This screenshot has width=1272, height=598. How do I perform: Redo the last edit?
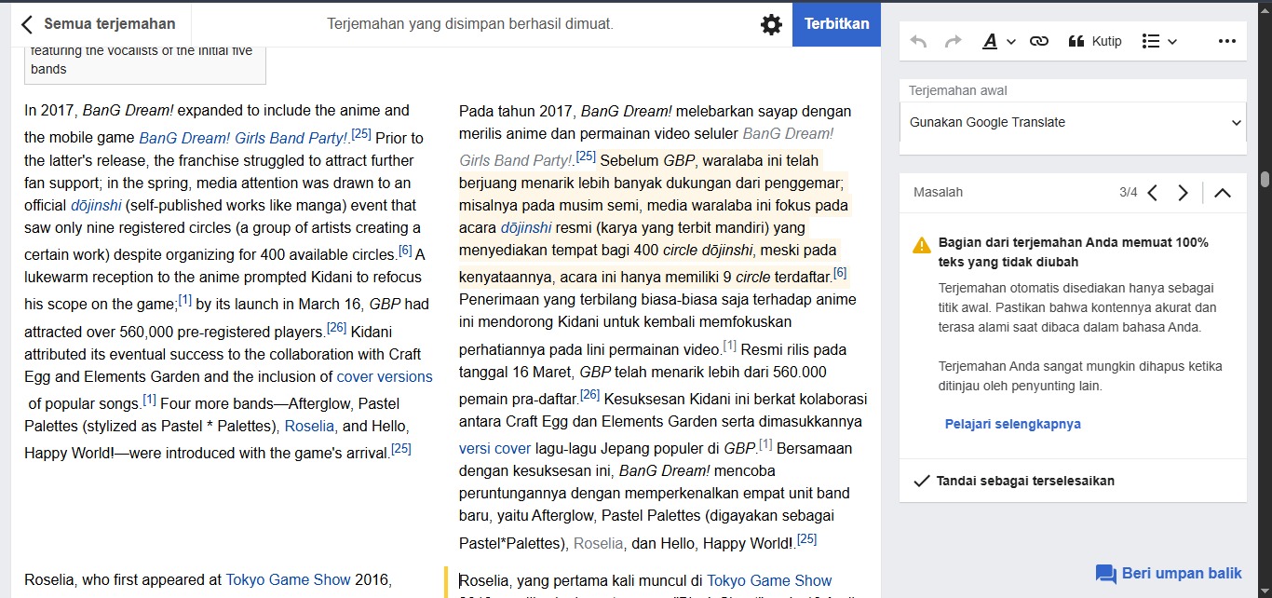(x=953, y=41)
